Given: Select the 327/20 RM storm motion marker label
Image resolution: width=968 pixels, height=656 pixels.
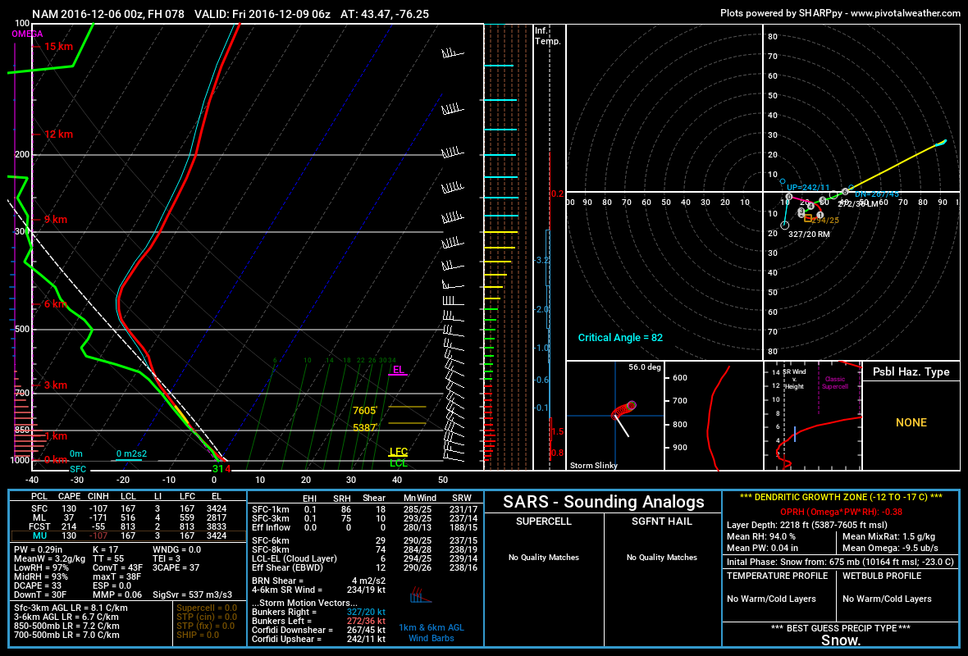Looking at the screenshot, I should coord(809,235).
